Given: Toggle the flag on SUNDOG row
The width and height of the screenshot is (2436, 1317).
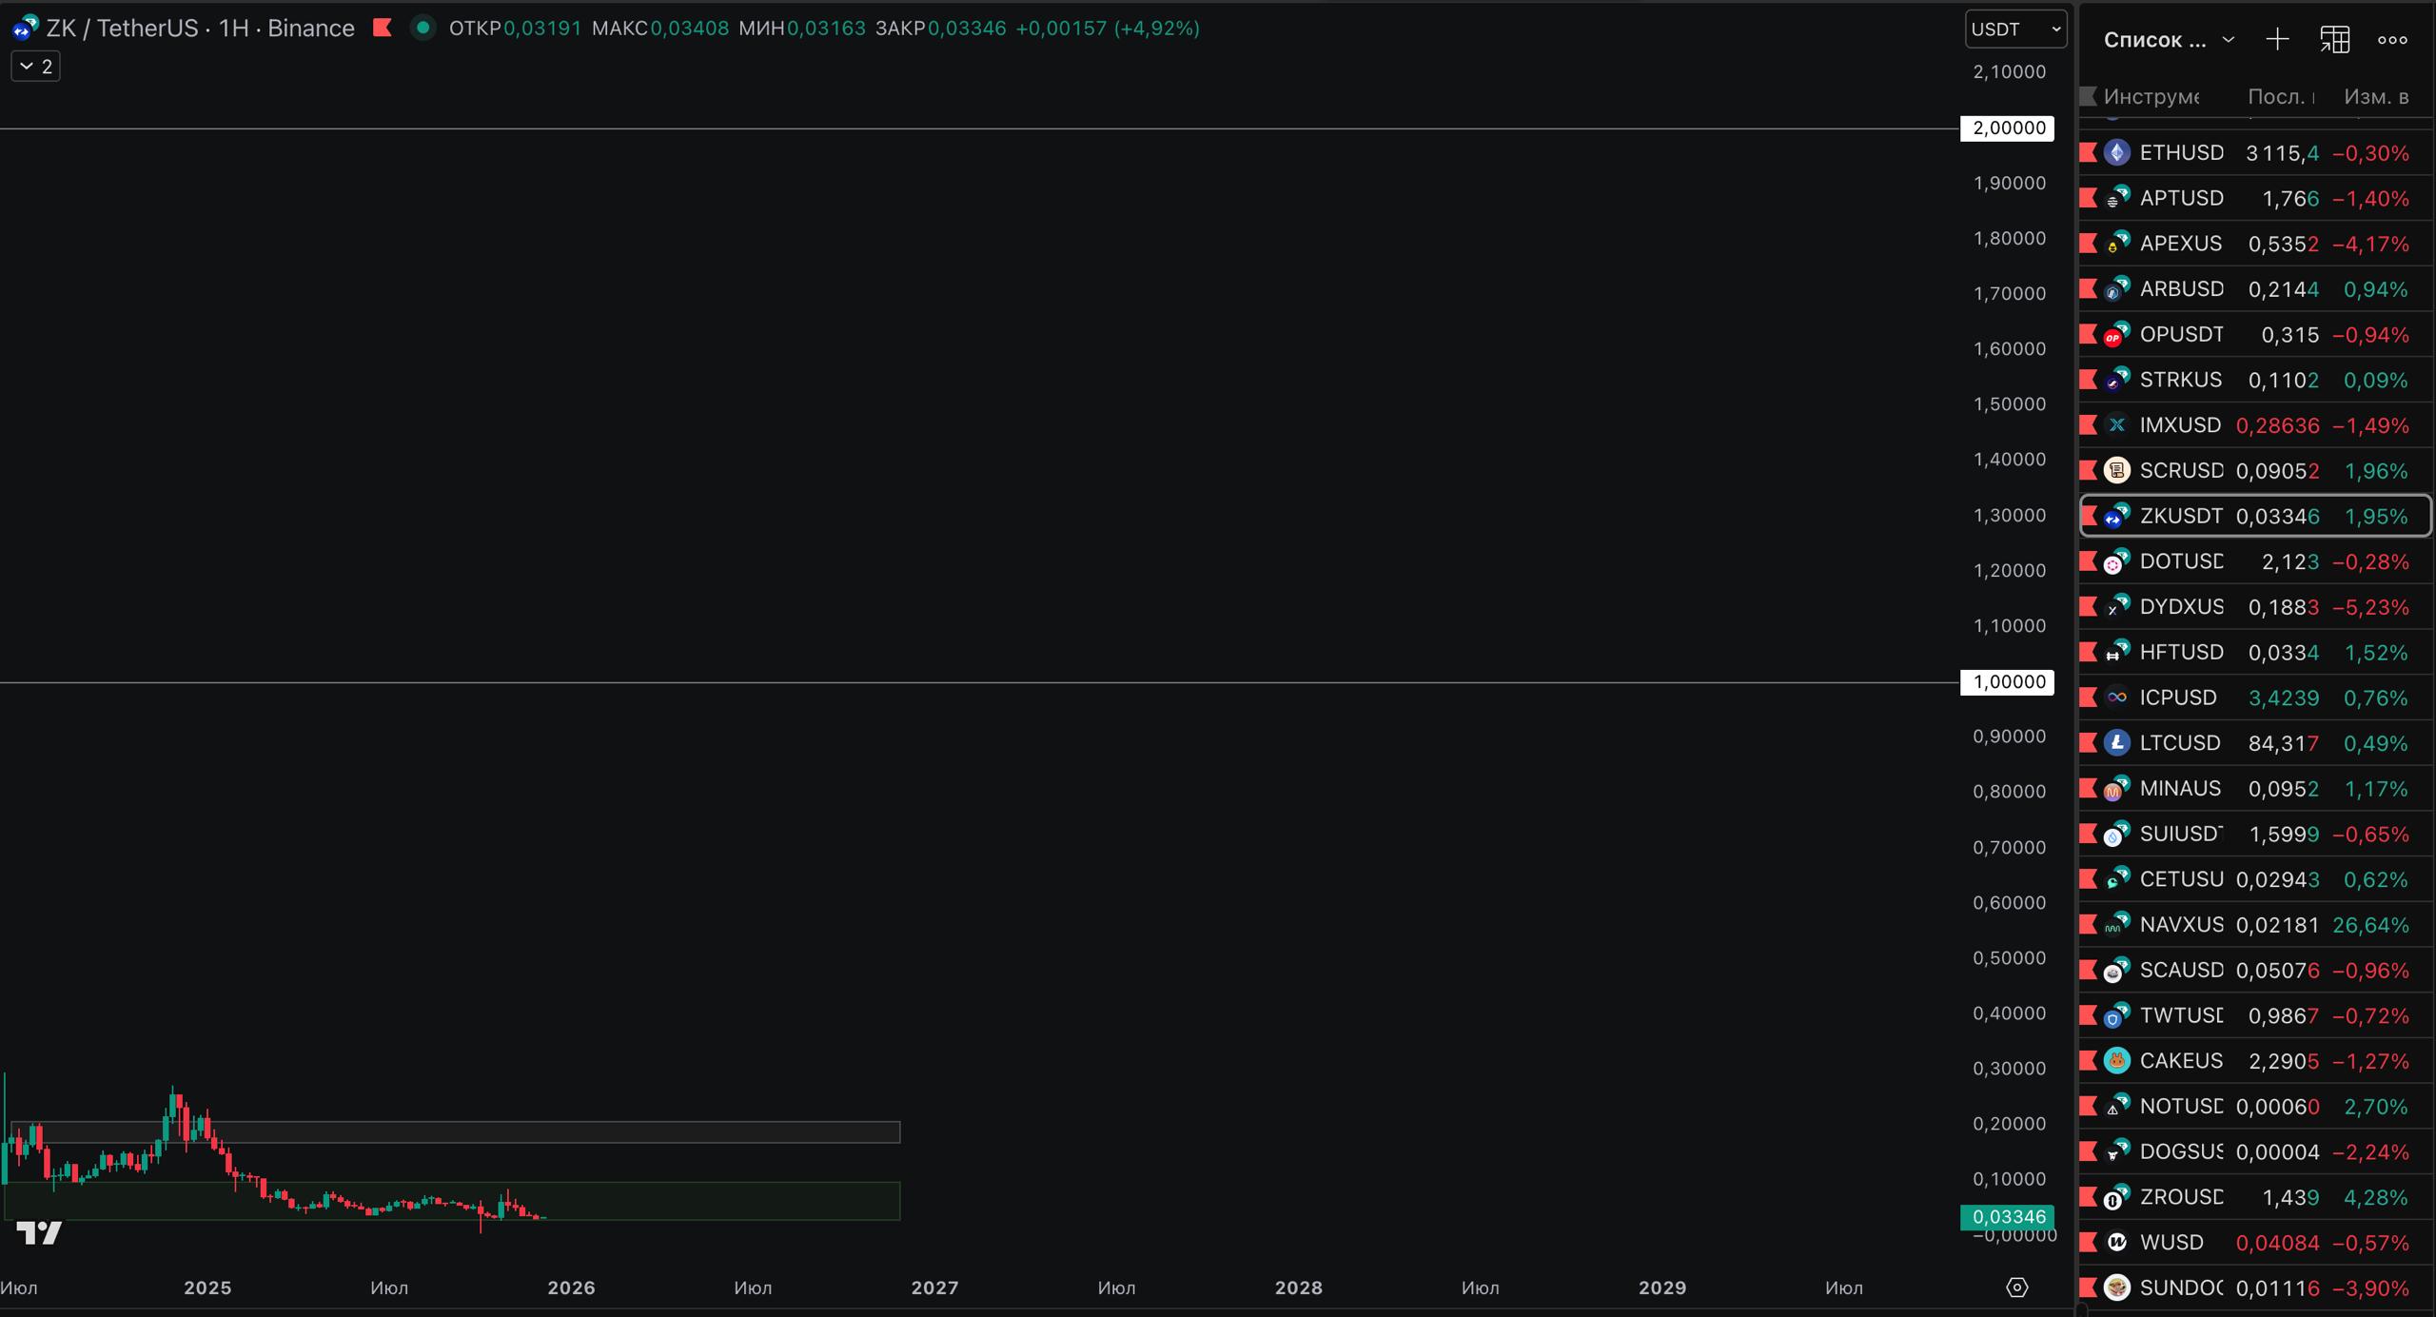Looking at the screenshot, I should [x=2089, y=1288].
